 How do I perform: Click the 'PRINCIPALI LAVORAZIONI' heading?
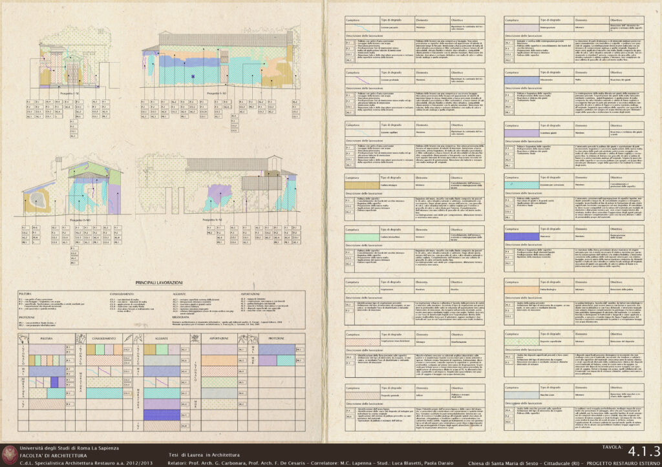point(159,283)
